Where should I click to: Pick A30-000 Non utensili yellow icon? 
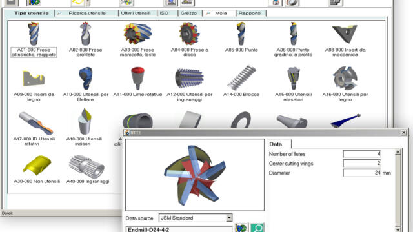tap(37, 165)
